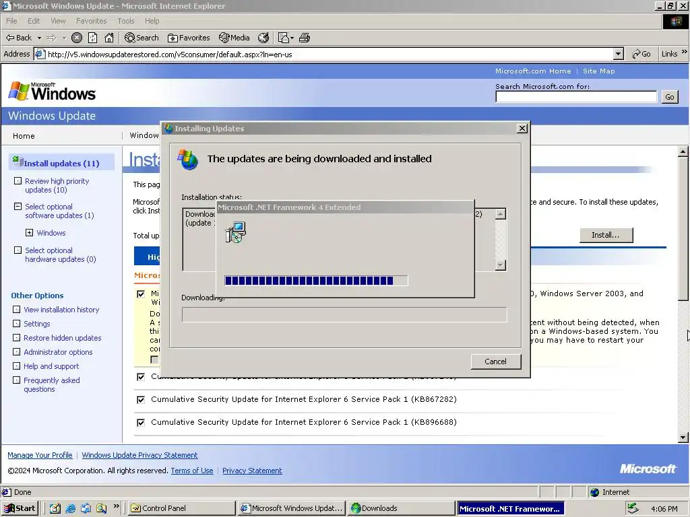
Task: Toggle the unchecked box inside the yellow update details
Action: pyautogui.click(x=154, y=359)
